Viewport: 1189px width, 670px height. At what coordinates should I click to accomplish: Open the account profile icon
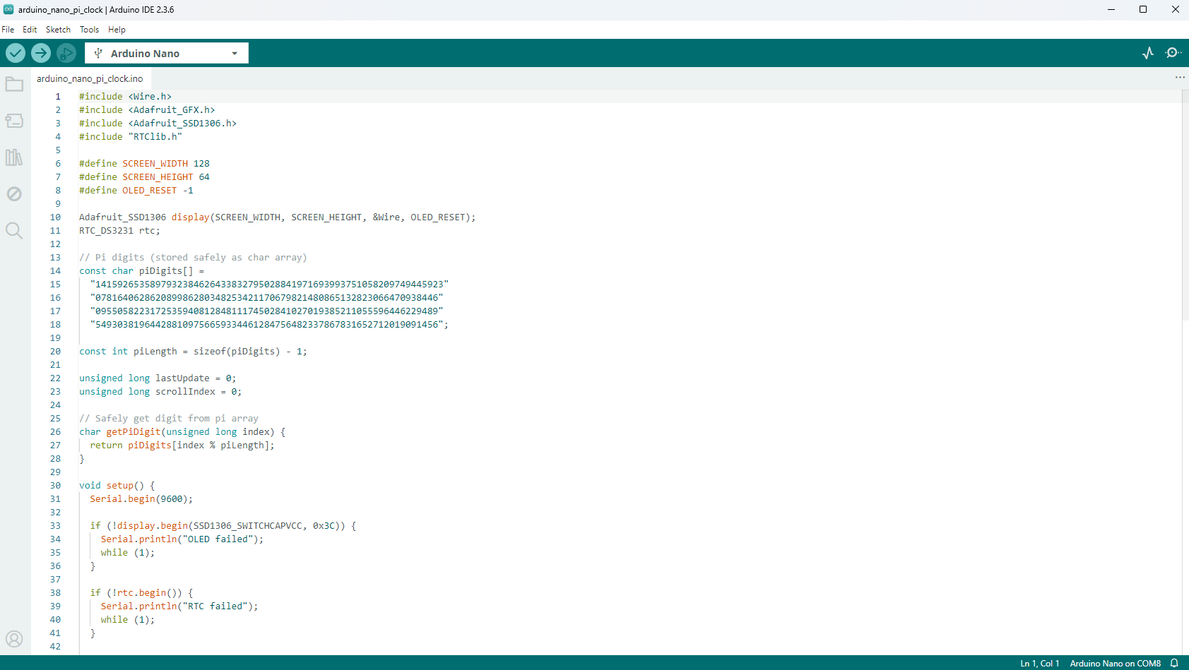pos(14,639)
